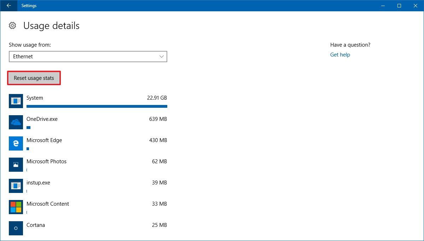Select the Cortana app icon
Screen dimensions: 424x241
[x=16, y=228]
